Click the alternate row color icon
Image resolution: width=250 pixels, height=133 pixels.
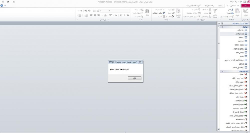point(80,15)
